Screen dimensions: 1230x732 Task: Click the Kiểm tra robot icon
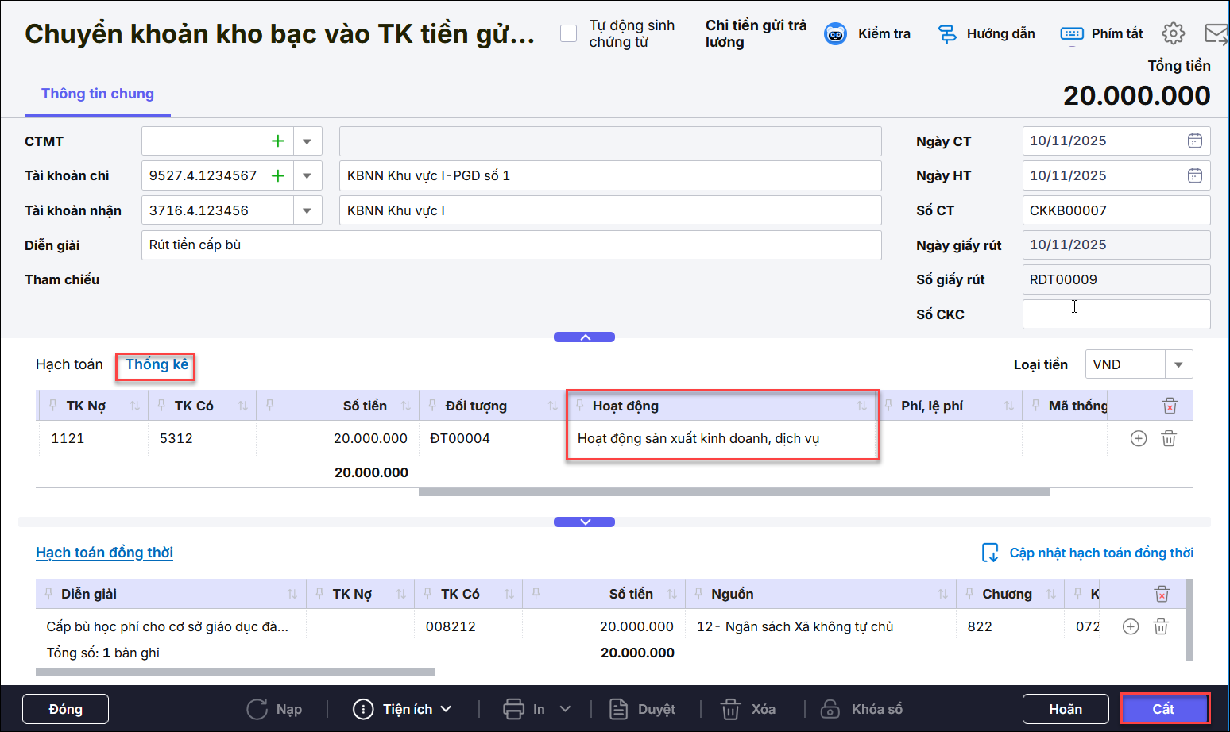tap(835, 34)
